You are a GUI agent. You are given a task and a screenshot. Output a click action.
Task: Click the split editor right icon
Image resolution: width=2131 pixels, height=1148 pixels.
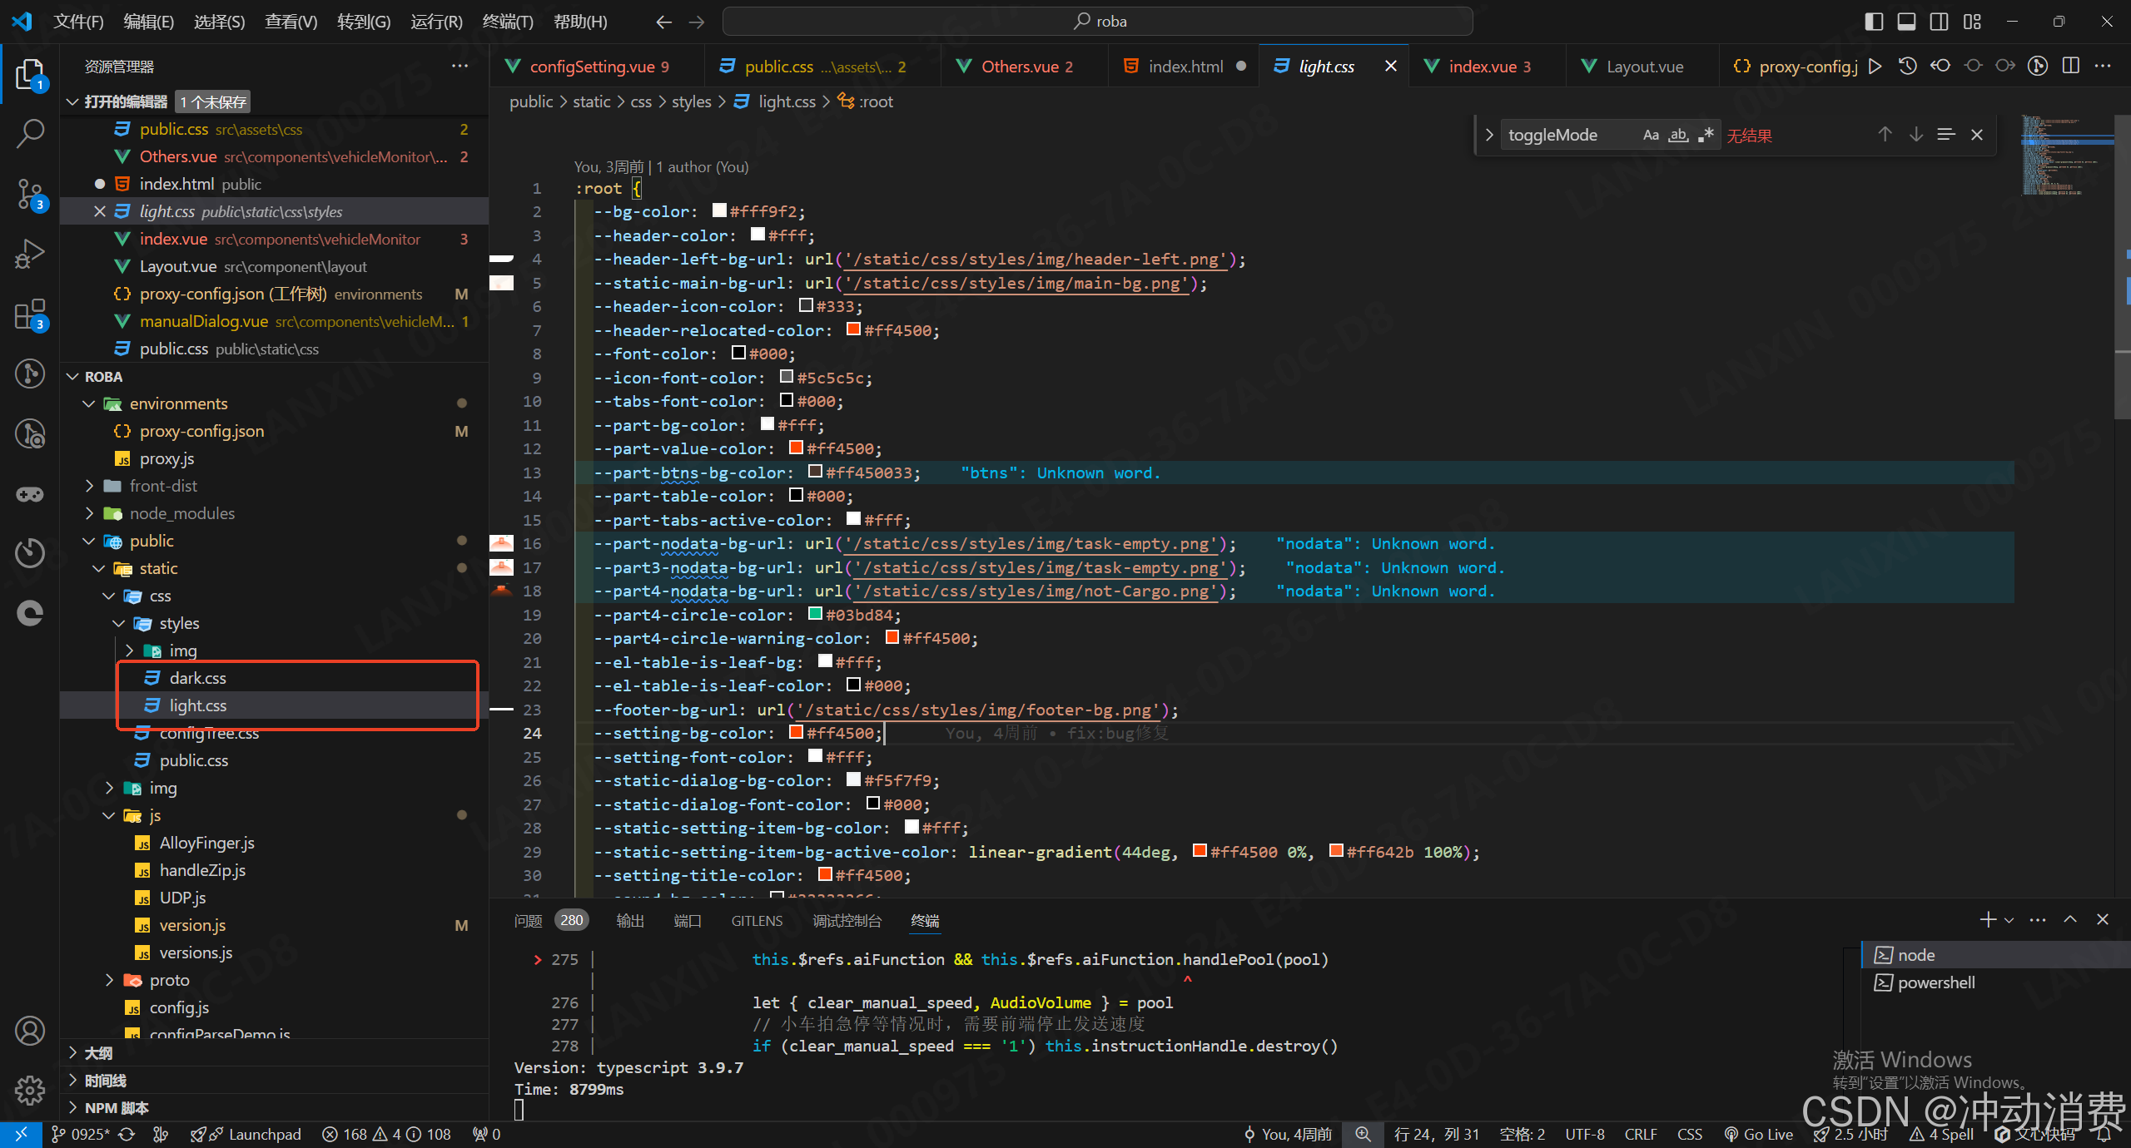(2071, 67)
